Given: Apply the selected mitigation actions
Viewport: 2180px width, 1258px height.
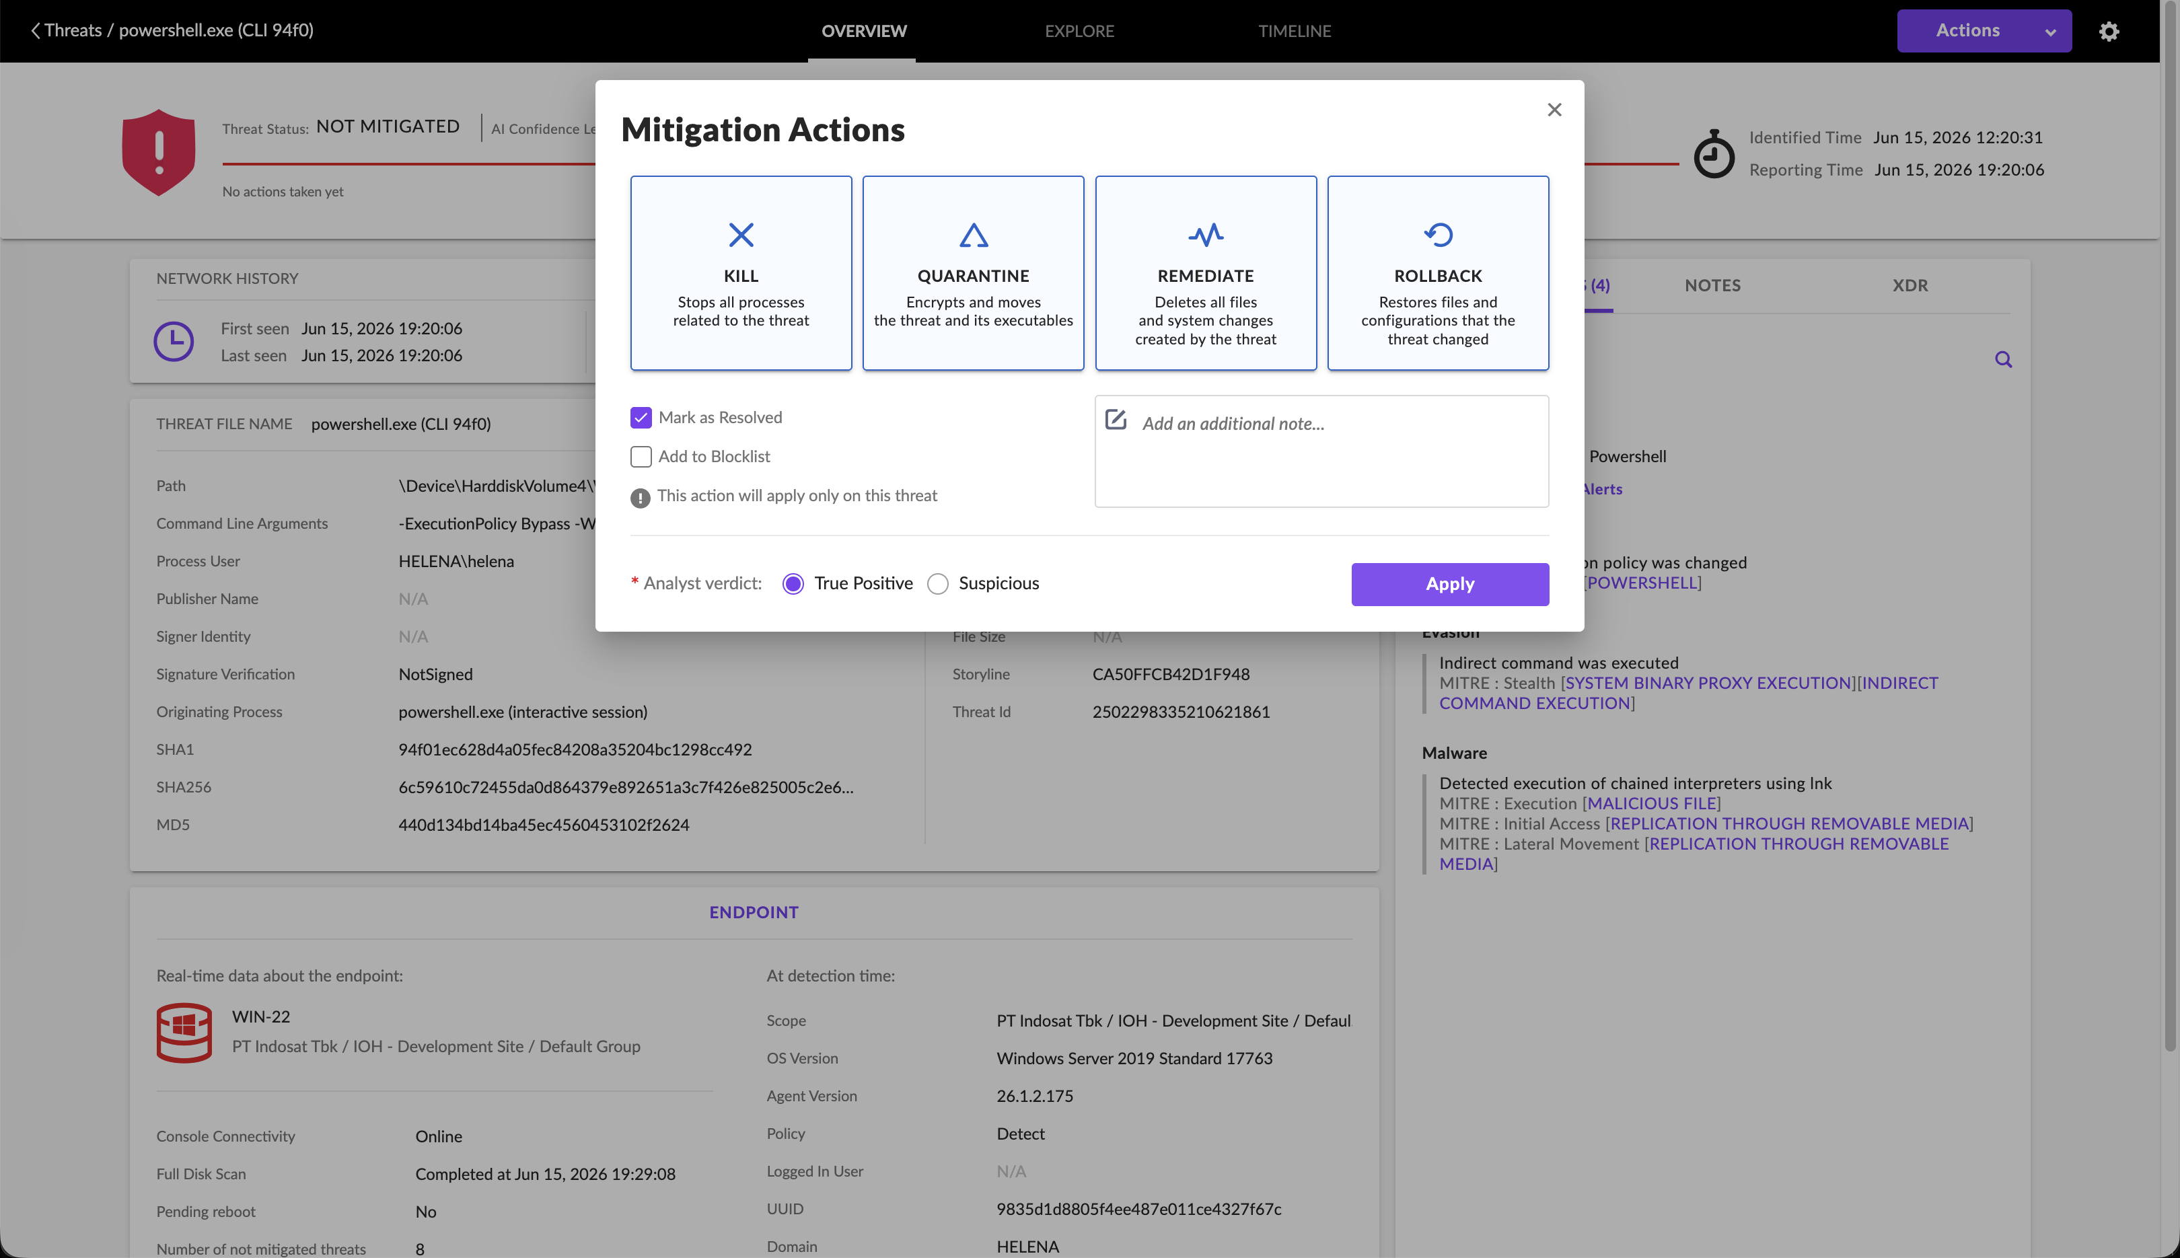Looking at the screenshot, I should 1450,584.
